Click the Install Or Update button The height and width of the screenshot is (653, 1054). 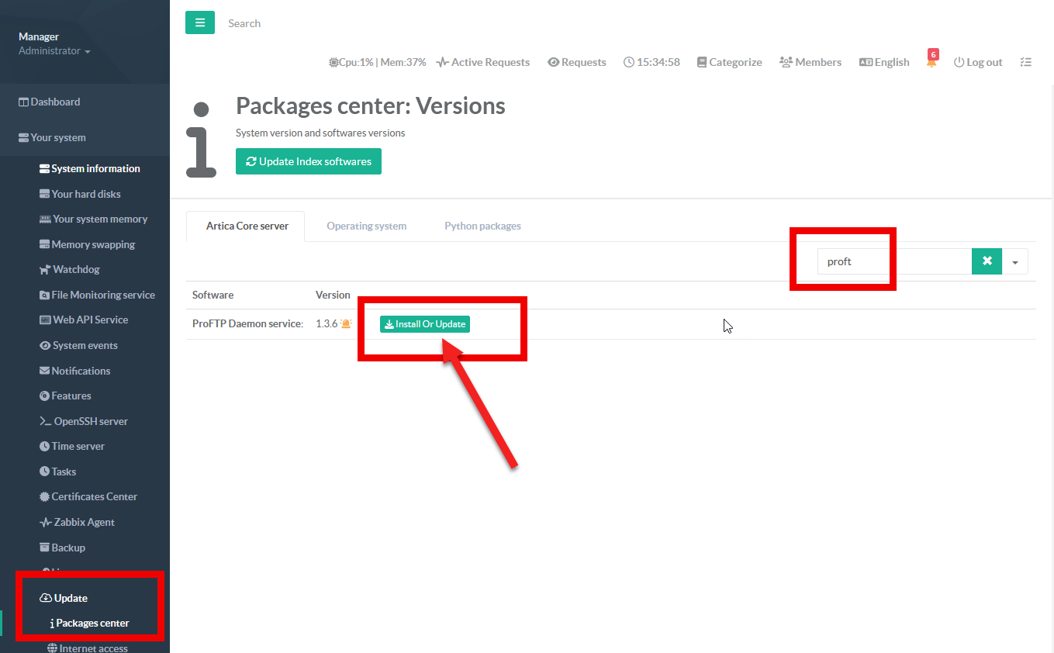(x=425, y=324)
